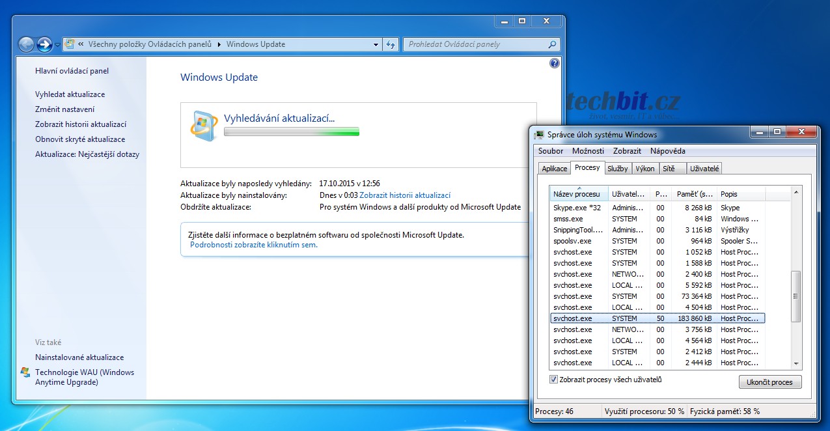
Task: Select svchost.exe row using 3 756 kB
Action: [x=657, y=329]
